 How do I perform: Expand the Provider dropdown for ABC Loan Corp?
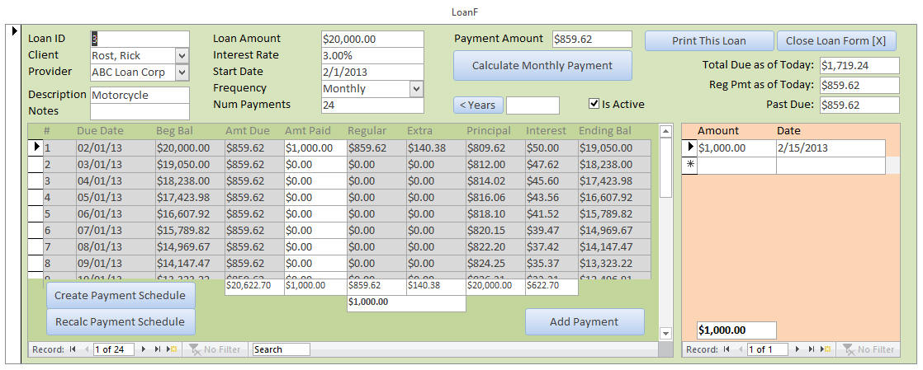tap(182, 72)
